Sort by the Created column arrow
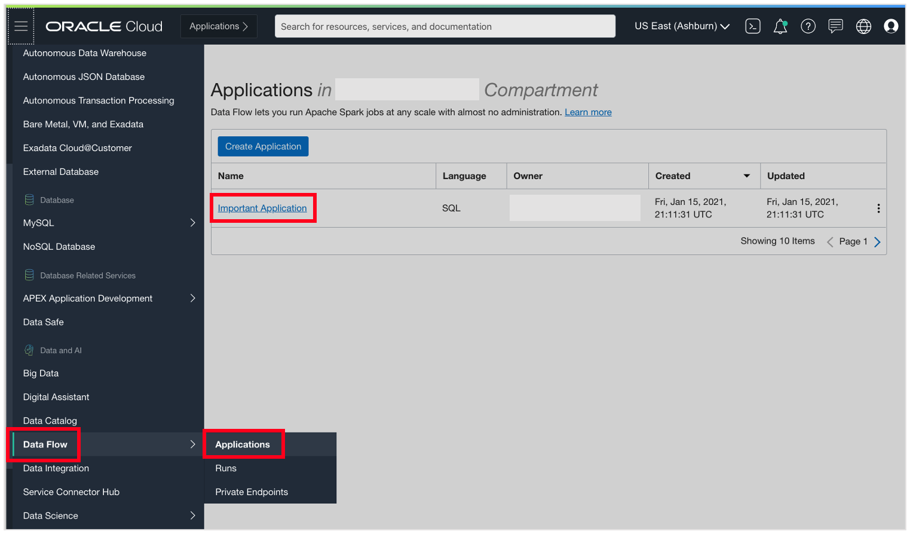The width and height of the screenshot is (910, 534). [x=746, y=176]
